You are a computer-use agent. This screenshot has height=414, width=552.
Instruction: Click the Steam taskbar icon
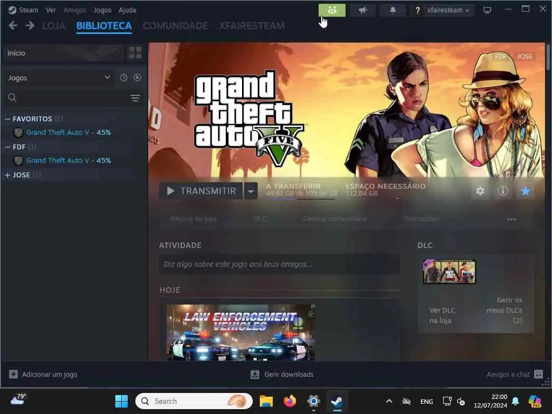click(x=337, y=401)
